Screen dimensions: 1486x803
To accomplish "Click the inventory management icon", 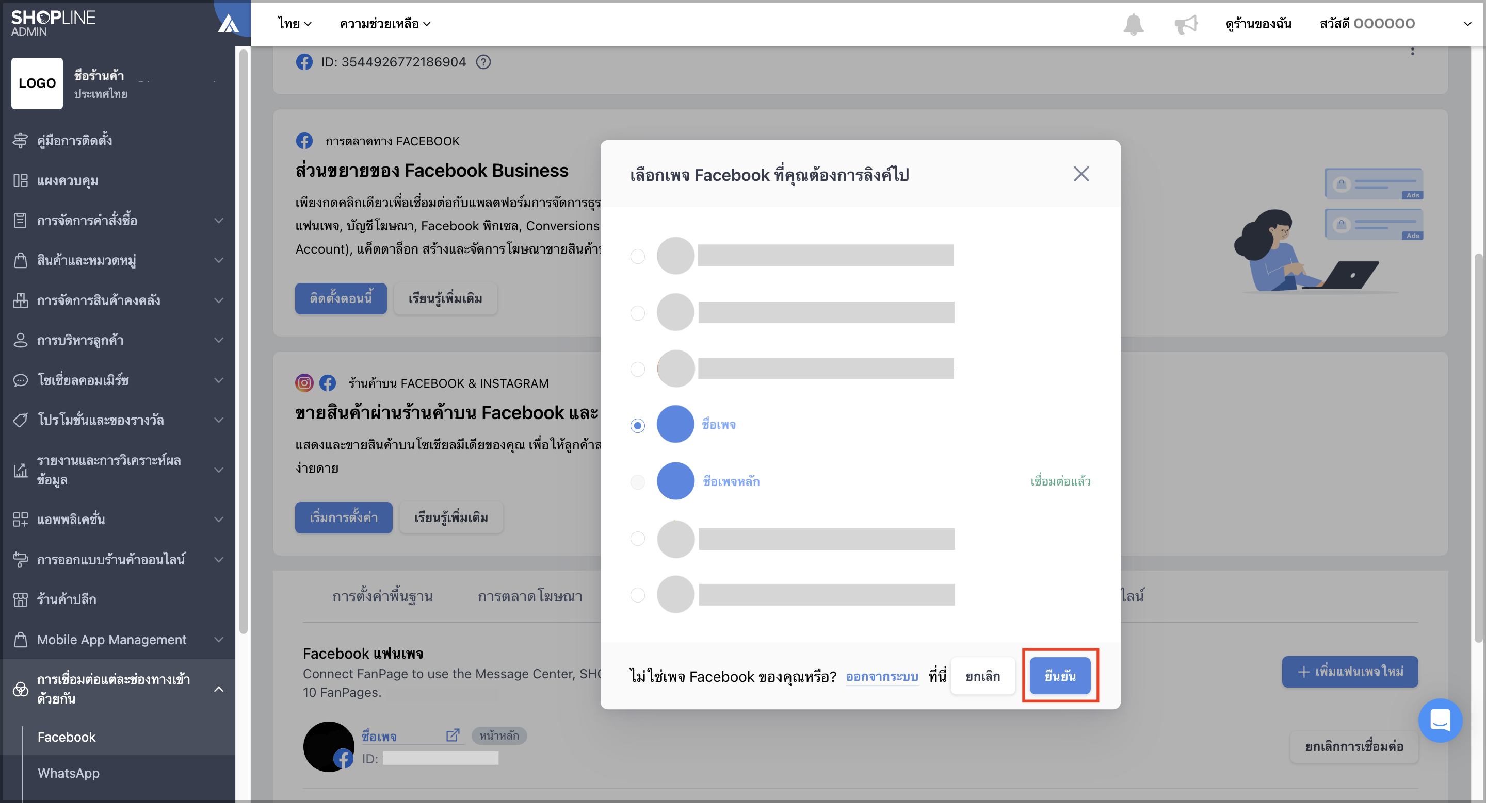I will pos(20,300).
